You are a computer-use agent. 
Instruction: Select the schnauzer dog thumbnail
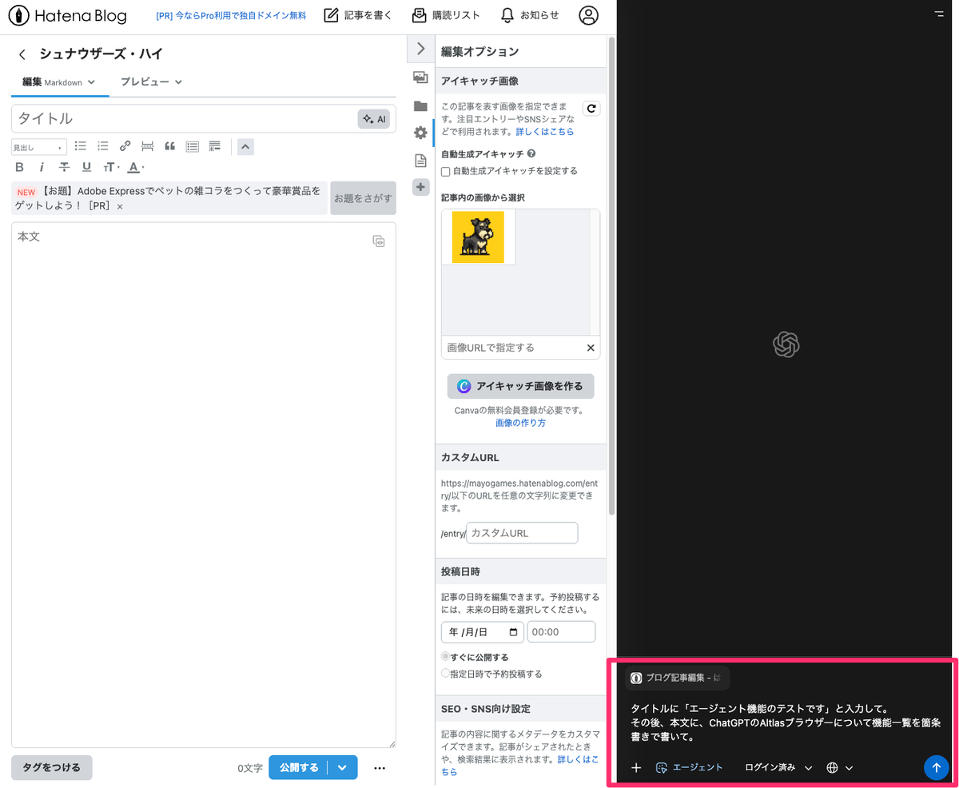(478, 237)
